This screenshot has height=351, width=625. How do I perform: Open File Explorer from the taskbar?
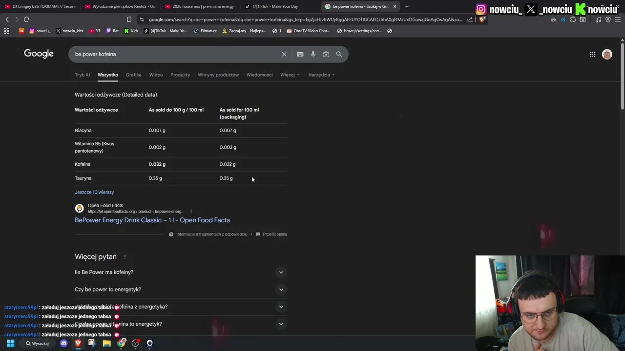click(106, 343)
